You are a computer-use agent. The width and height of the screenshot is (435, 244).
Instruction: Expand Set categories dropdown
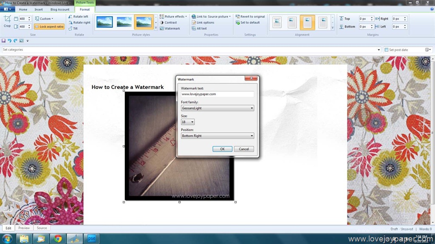pos(379,50)
